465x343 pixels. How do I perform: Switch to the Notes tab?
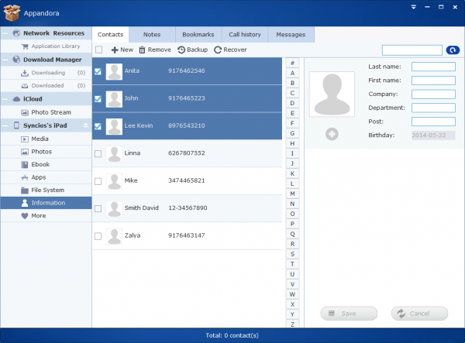point(152,35)
